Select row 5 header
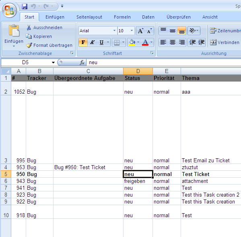This screenshot has width=241, height=237. click(x=6, y=174)
